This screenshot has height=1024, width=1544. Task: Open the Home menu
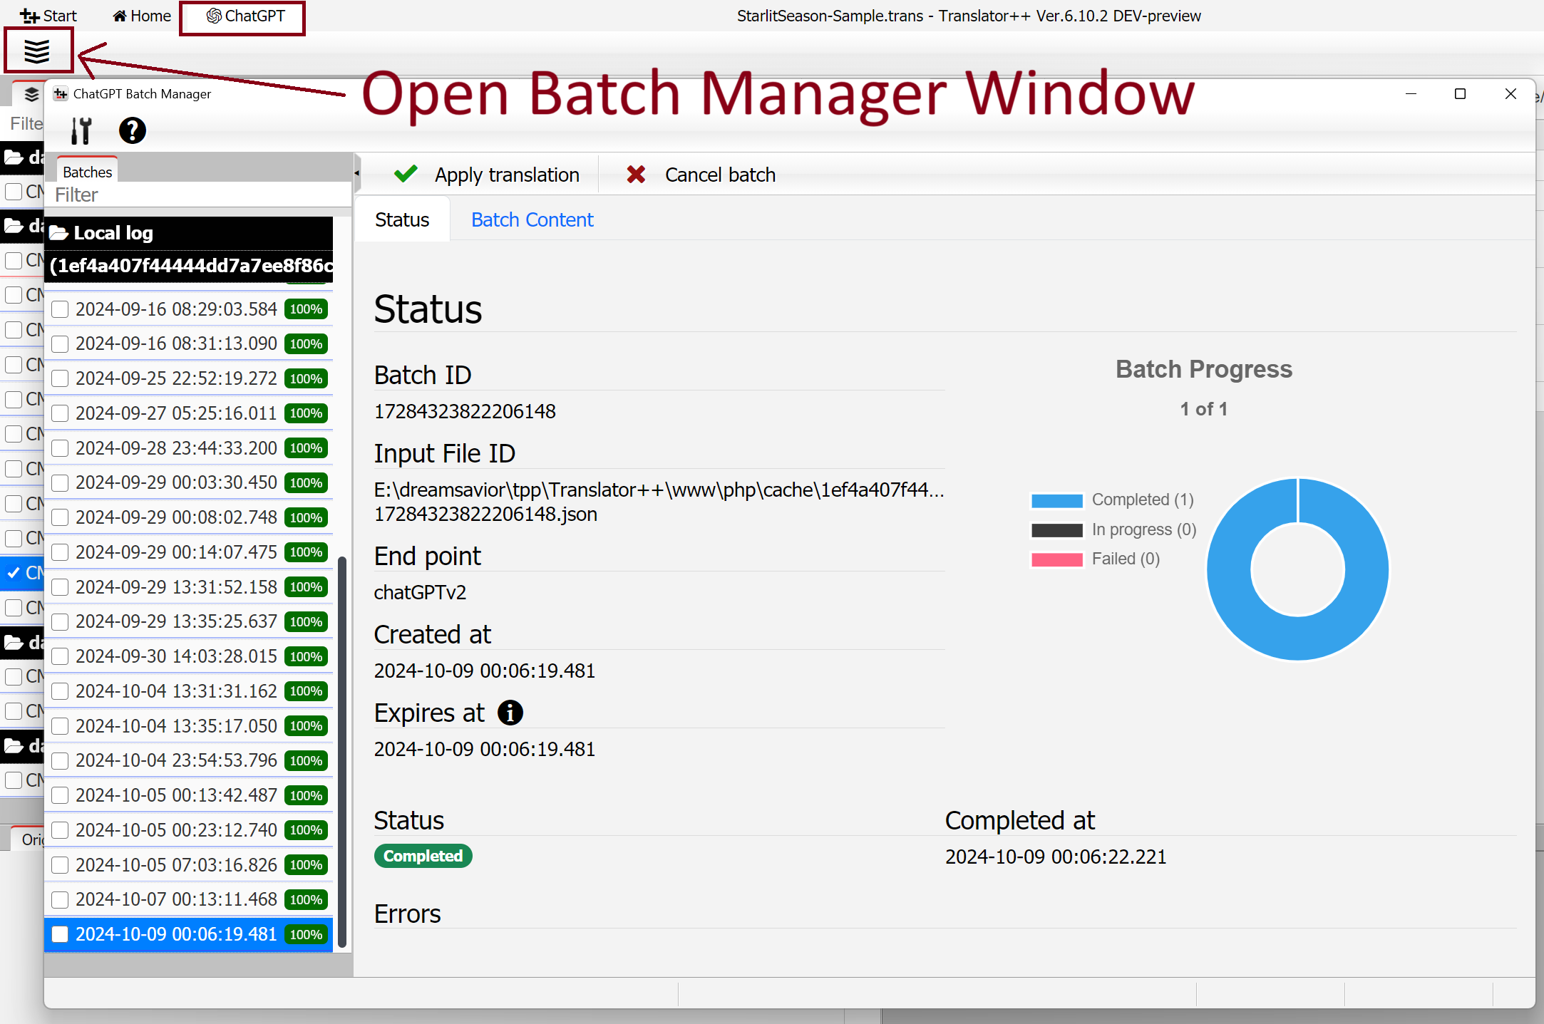(x=142, y=16)
